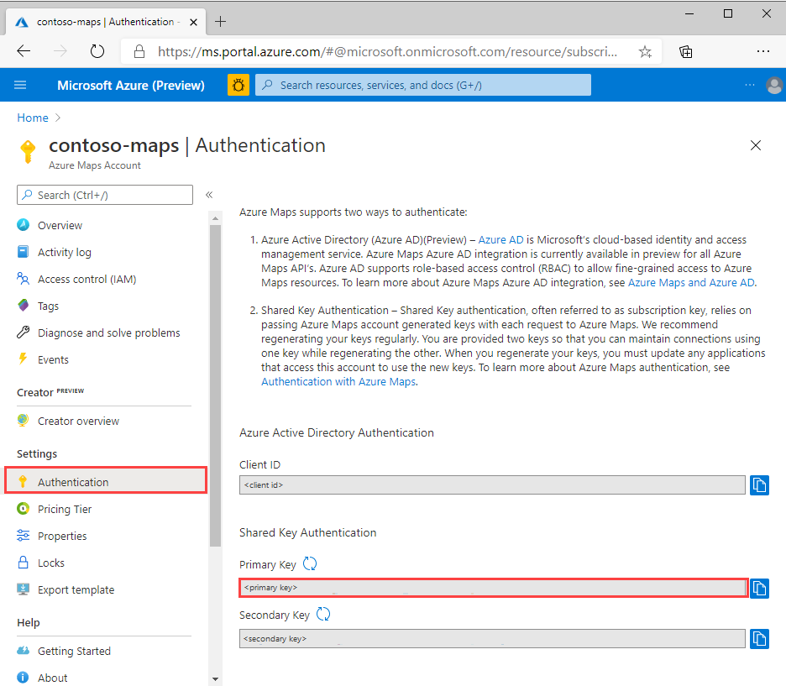View site lock information in address bar
Screen dimensions: 786x686
(139, 51)
